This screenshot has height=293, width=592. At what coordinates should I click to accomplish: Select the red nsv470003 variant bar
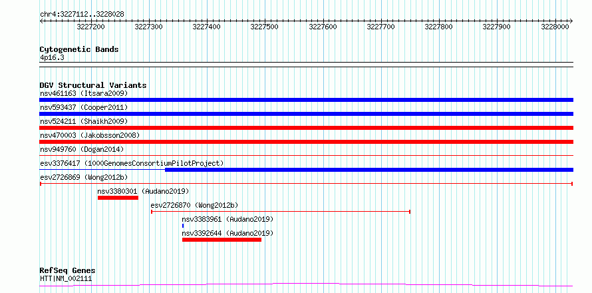(306, 142)
